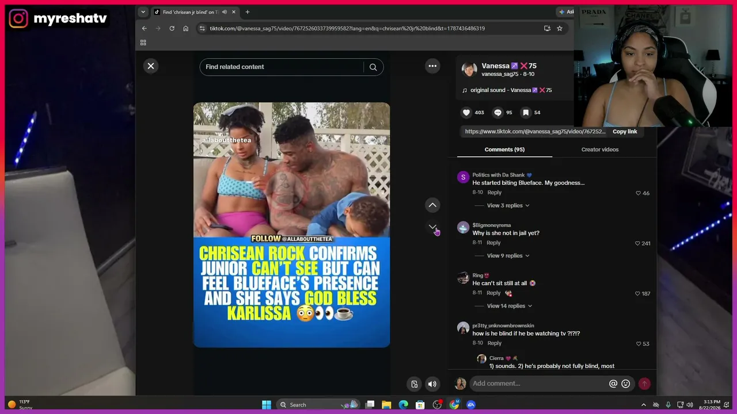The height and width of the screenshot is (414, 737).
Task: Open Microsoft Store from the taskbar
Action: [x=420, y=405]
